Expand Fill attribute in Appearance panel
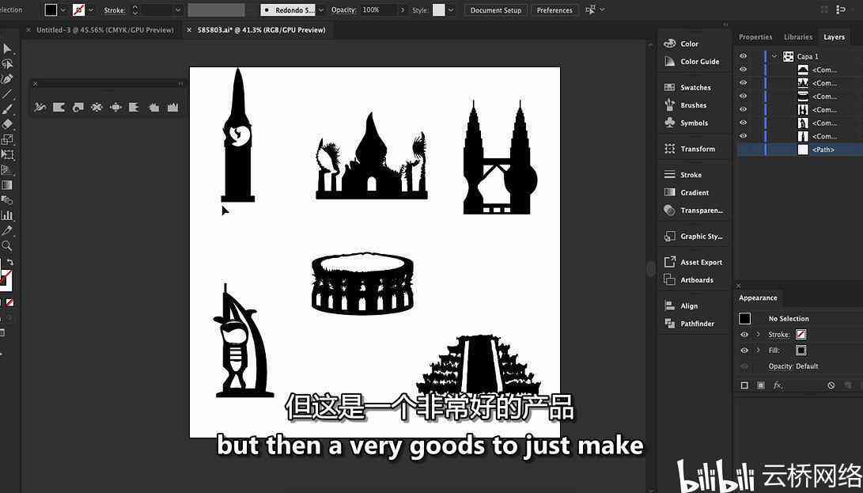 pyautogui.click(x=758, y=351)
